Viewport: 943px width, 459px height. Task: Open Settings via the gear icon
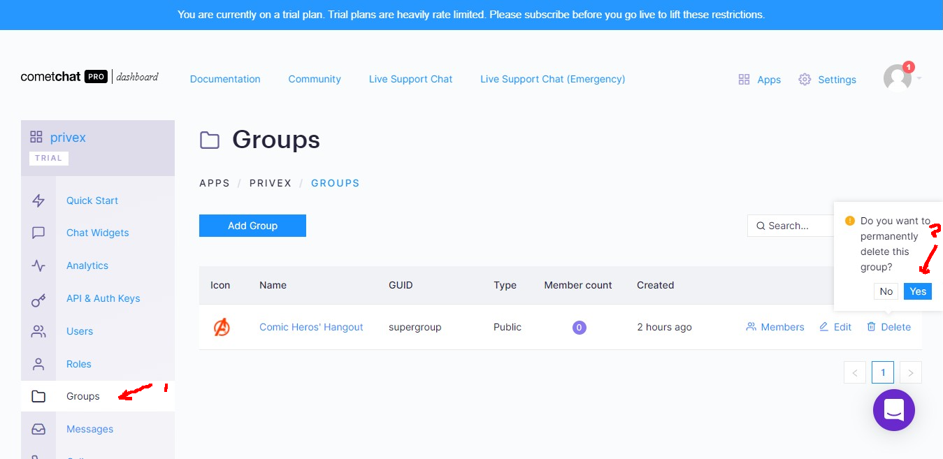tap(805, 80)
